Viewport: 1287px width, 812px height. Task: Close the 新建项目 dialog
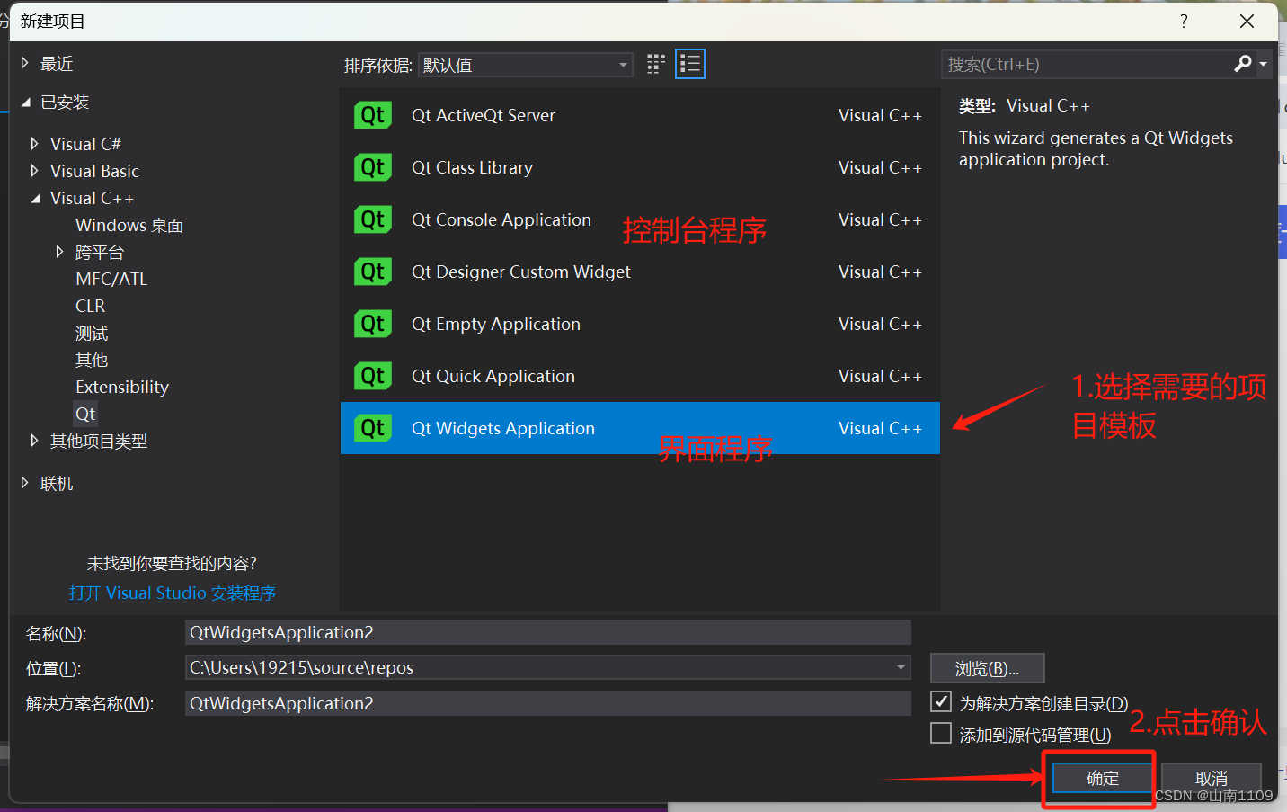(x=1247, y=21)
